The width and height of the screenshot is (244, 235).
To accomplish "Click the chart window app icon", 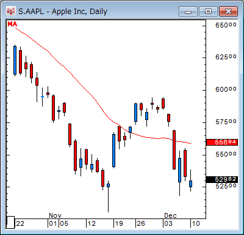I will (x=11, y=11).
